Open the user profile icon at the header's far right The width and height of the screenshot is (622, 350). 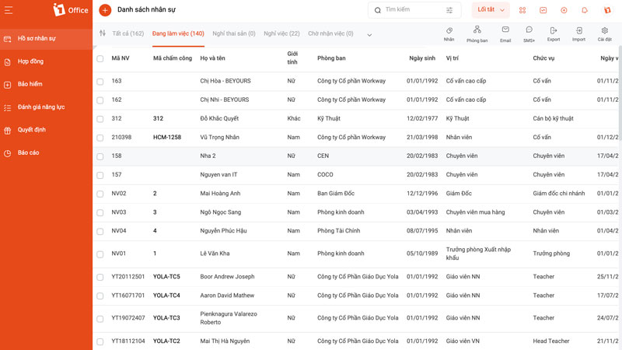(607, 10)
